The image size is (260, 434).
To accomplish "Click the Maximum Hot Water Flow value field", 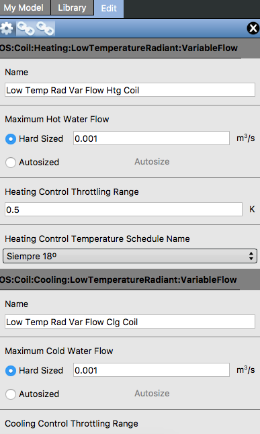I will pyautogui.click(x=151, y=138).
